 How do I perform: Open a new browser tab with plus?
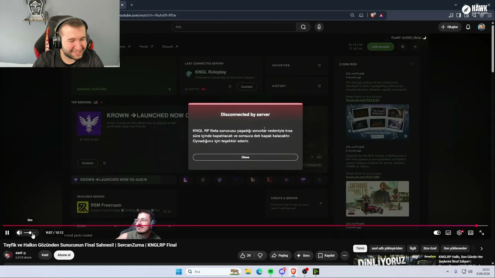click(x=131, y=5)
